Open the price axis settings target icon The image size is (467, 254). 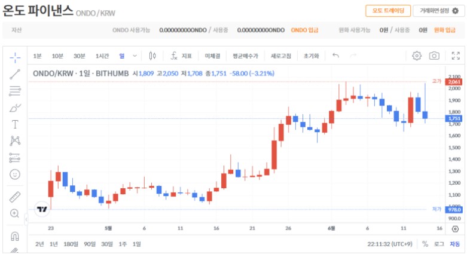(455, 229)
